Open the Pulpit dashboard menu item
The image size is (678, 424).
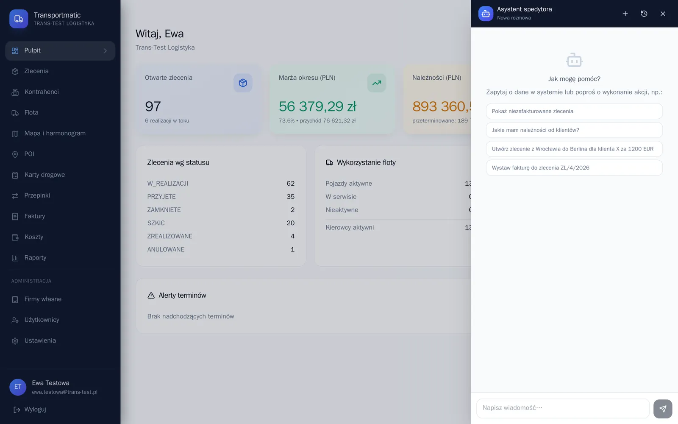pos(60,50)
